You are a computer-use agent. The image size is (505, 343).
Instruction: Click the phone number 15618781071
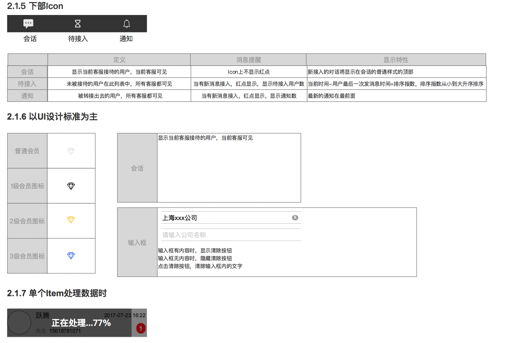point(65,331)
